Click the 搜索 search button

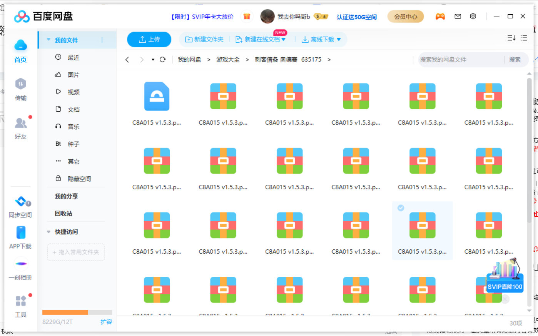515,60
